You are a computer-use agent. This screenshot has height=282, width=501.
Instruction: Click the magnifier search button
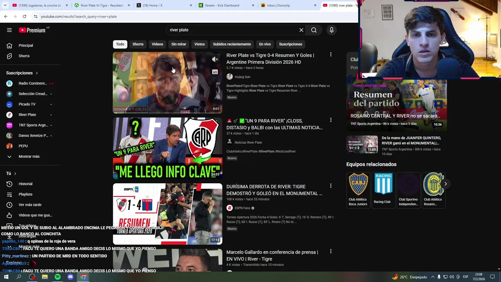pyautogui.click(x=314, y=30)
